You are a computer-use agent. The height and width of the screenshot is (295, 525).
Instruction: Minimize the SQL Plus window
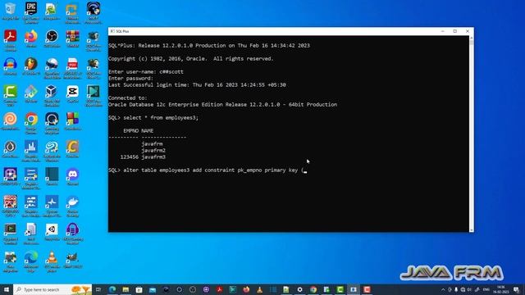[443, 31]
